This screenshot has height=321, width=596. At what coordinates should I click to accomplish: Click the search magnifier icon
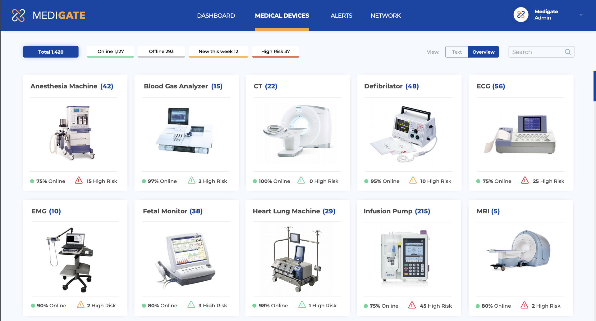pyautogui.click(x=568, y=52)
